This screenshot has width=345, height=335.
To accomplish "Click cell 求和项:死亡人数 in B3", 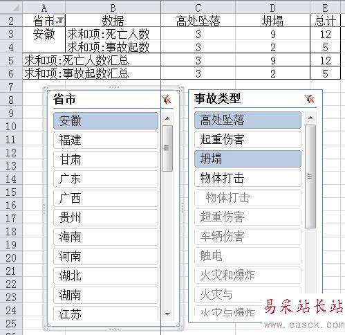I will [113, 34].
